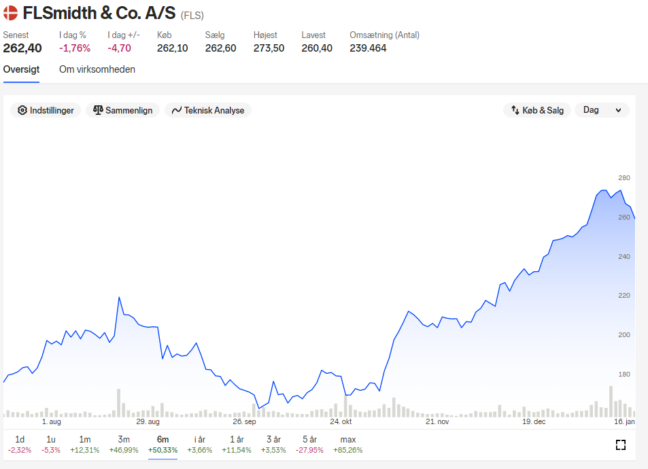Click the Højest value 273,50
This screenshot has height=469, width=648.
(x=269, y=48)
